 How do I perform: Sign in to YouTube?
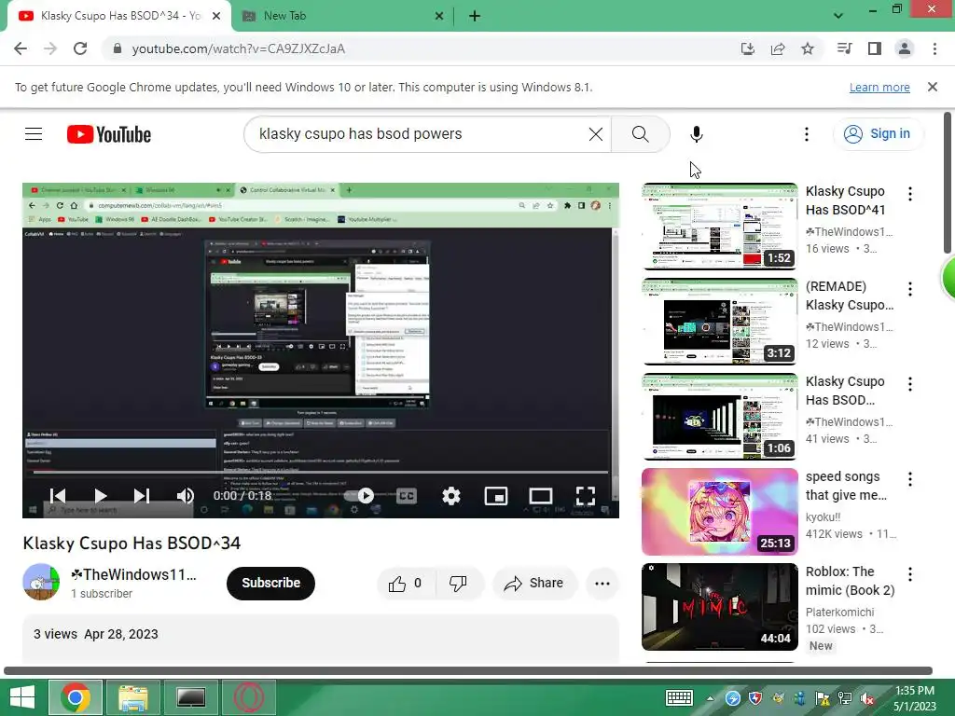tap(878, 134)
